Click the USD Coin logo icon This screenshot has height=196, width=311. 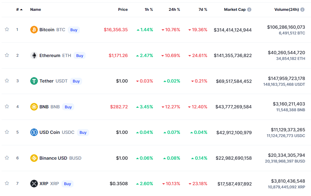point(34,132)
